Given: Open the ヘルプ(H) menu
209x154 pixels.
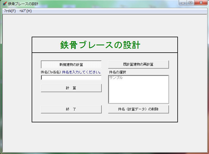Looking at the screenshot, I should click(x=25, y=11).
